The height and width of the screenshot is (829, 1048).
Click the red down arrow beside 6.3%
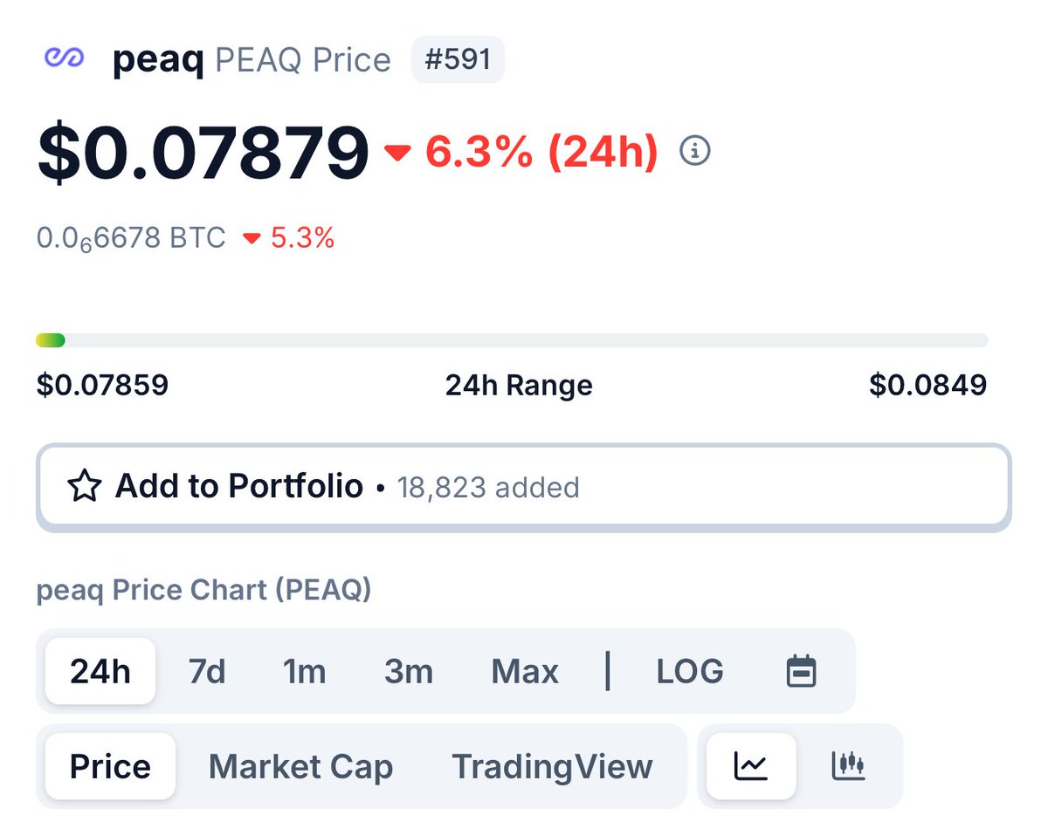[397, 154]
